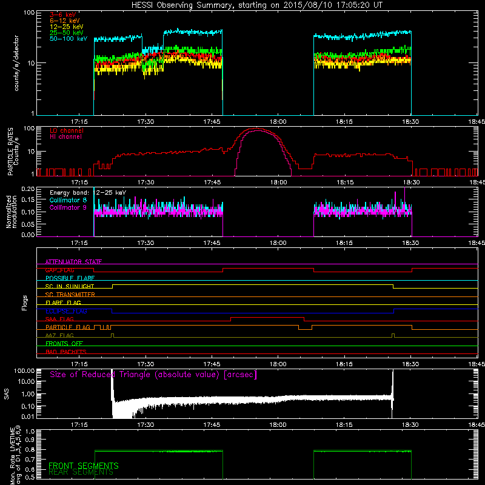485x485 pixels.
Task: Select the SAA_FLAG label
Action: point(59,319)
